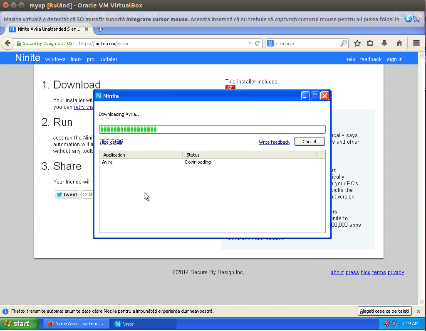
Task: Click the page scrollbar down arrow
Action: 421,302
